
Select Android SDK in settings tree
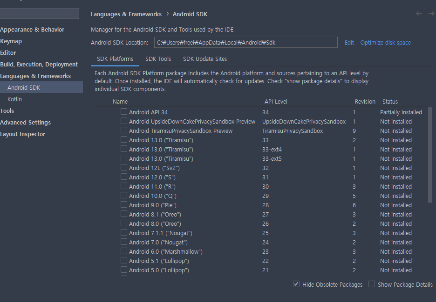[41, 87]
